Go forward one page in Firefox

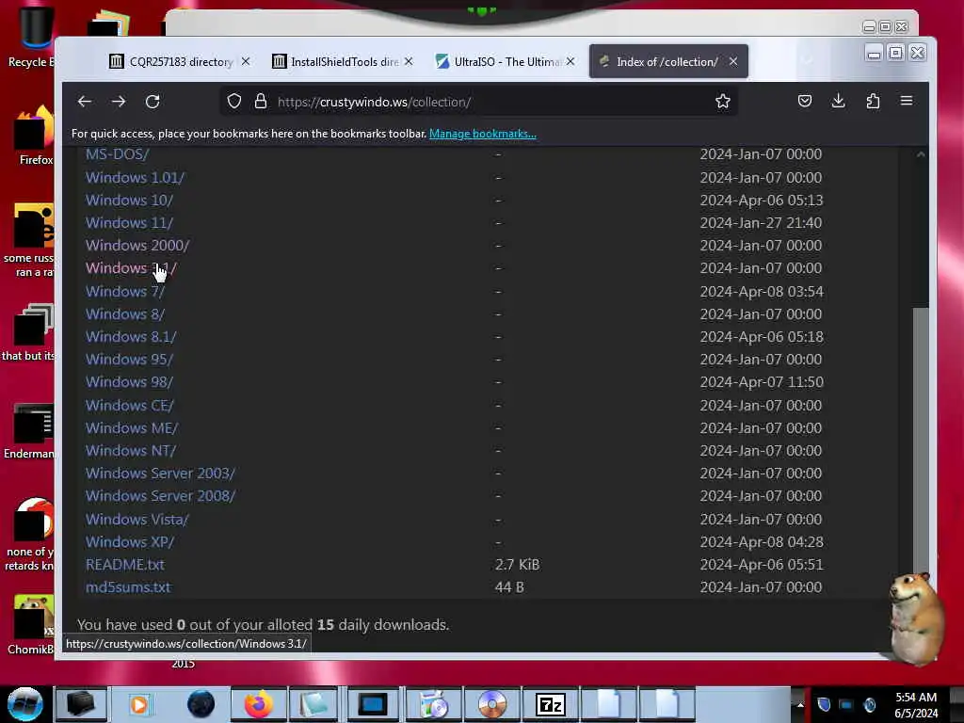(x=119, y=102)
